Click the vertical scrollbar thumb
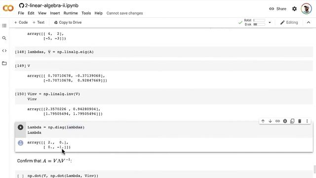 [x=315, y=169]
